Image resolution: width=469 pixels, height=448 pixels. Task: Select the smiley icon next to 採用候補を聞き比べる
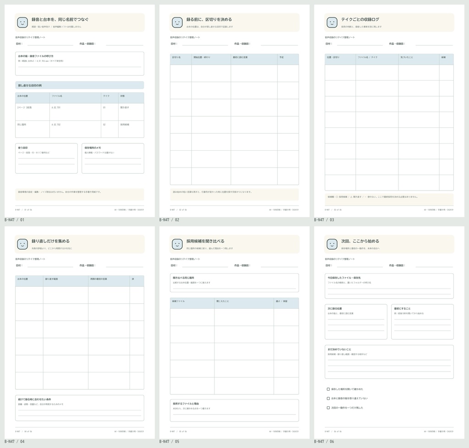pos(177,244)
